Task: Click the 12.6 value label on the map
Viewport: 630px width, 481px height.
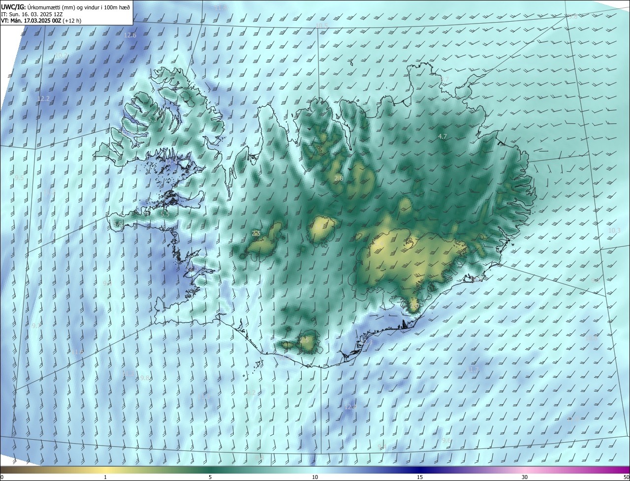Action: 130,35
